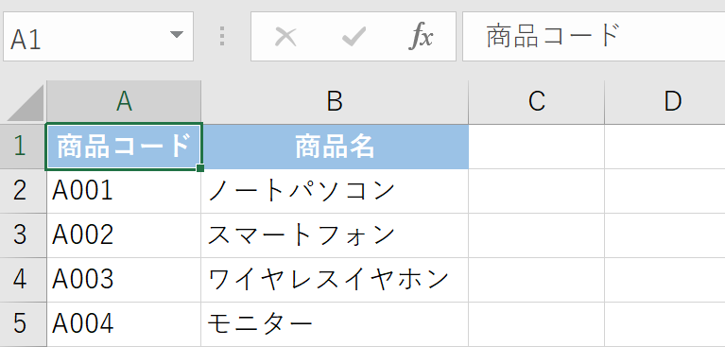Viewport: 725px width, 347px height.
Task: Click the three-dot formula bar divider
Action: [222, 36]
